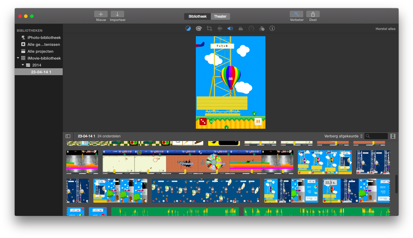The image size is (413, 238).
Task: Open the cropping tool
Action: click(209, 28)
